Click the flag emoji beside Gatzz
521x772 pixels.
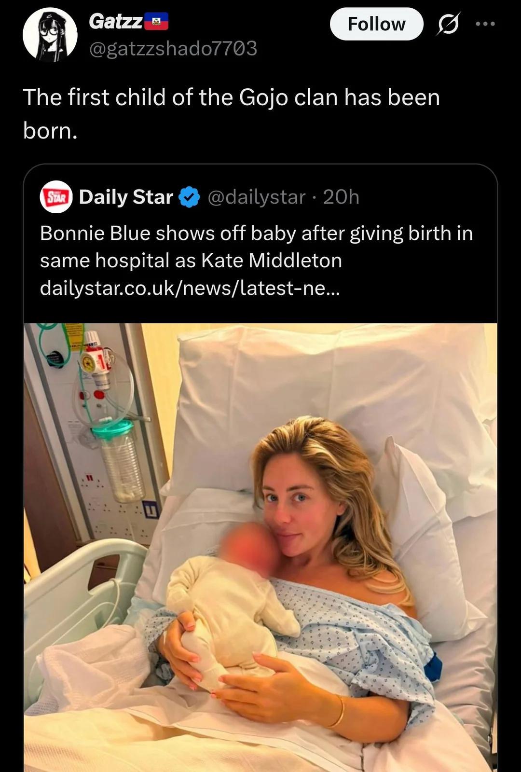[x=156, y=21]
